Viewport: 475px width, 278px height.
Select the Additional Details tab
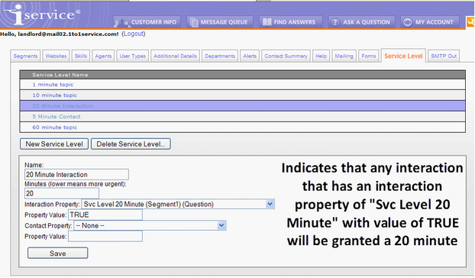175,56
